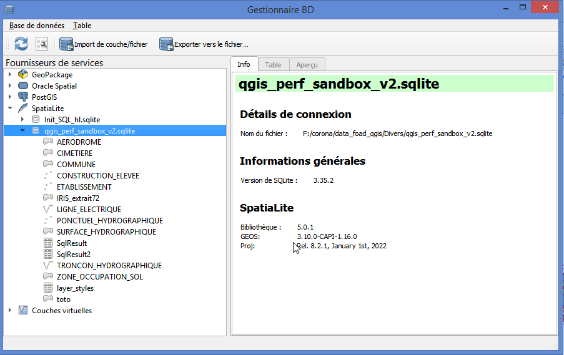Click the ZONE_OCCUPATION_SOL polygon icon
The image size is (564, 355).
tap(48, 276)
